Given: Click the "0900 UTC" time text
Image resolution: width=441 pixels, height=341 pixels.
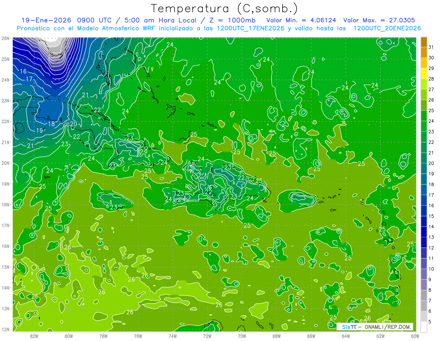Looking at the screenshot, I should tap(94, 20).
